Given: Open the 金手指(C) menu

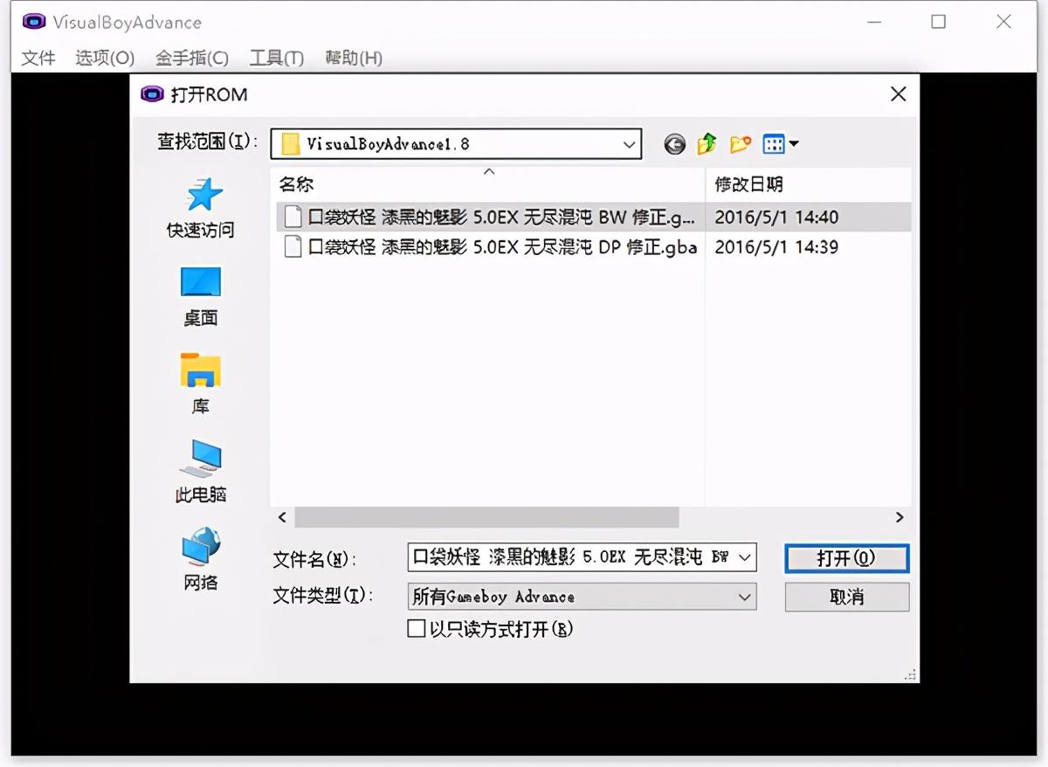Looking at the screenshot, I should pyautogui.click(x=191, y=59).
